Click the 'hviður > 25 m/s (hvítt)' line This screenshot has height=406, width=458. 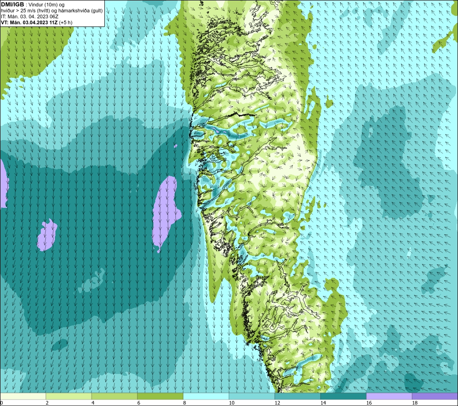25,11
